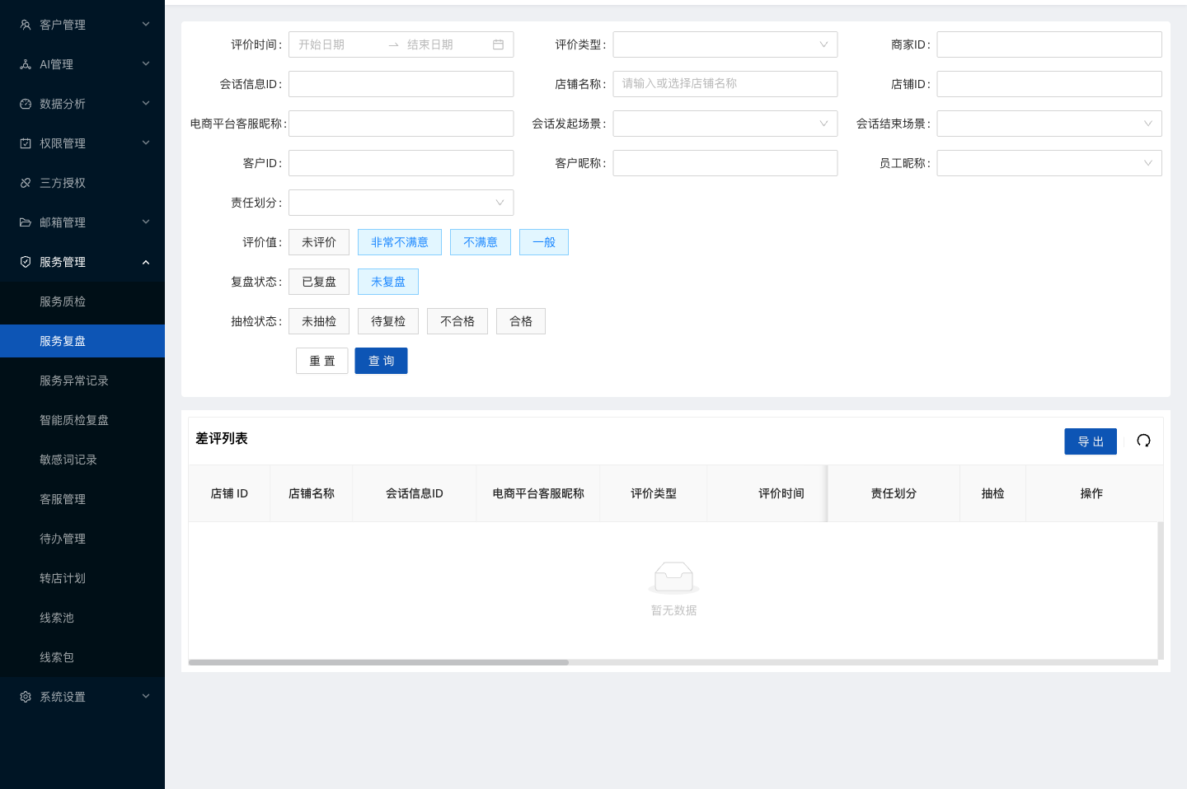Open 三方授权 menu item
1187x789 pixels.
point(82,183)
